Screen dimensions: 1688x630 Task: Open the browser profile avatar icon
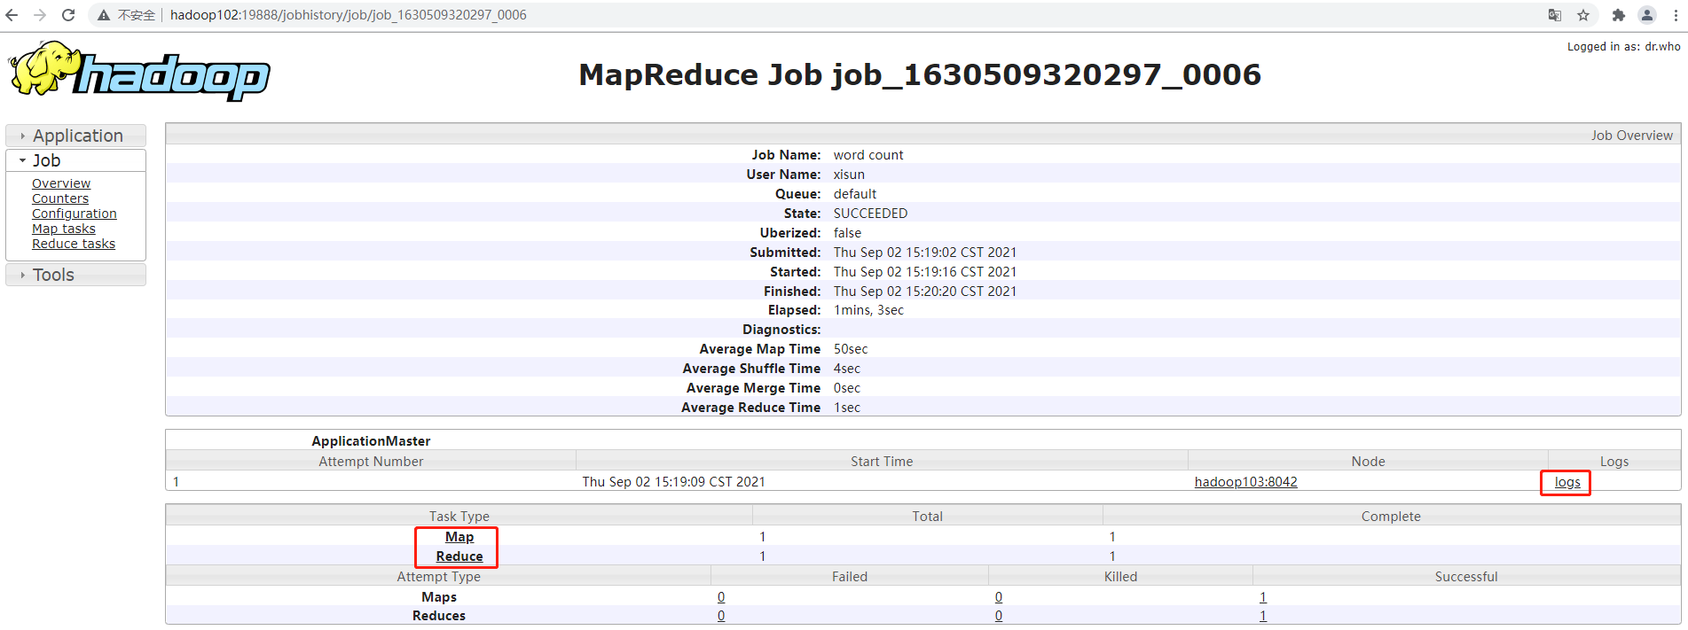coord(1647,15)
